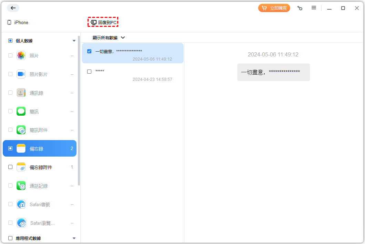
Task: Expand the 應用程式數據 section arrow
Action: [74, 238]
